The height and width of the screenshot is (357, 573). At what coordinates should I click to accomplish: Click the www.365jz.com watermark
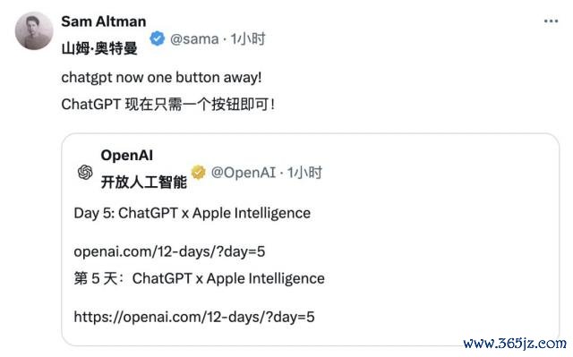[x=515, y=344]
